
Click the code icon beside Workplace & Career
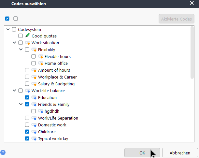34,77
